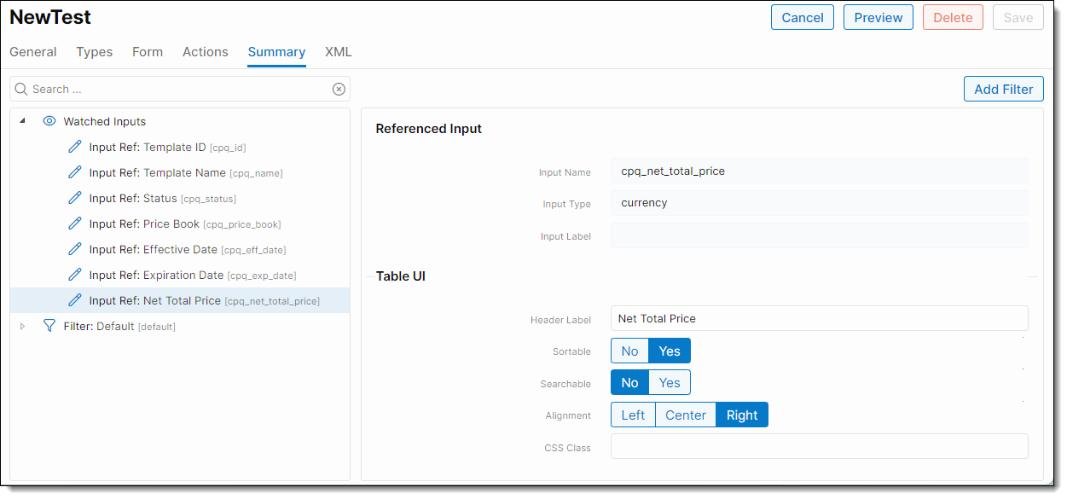The image size is (1067, 499).
Task: Select Input Ref: Effective Date row
Action: [180, 249]
